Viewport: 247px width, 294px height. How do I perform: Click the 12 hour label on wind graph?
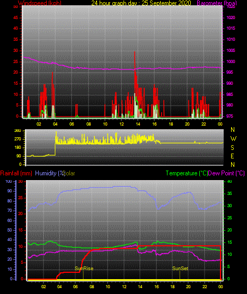coord(121,124)
